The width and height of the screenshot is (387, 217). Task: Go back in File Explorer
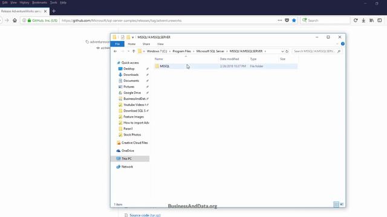pos(115,51)
